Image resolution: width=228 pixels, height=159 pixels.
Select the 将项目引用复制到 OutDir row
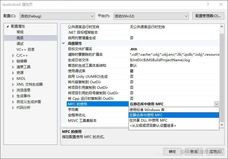pyautogui.click(x=143, y=88)
